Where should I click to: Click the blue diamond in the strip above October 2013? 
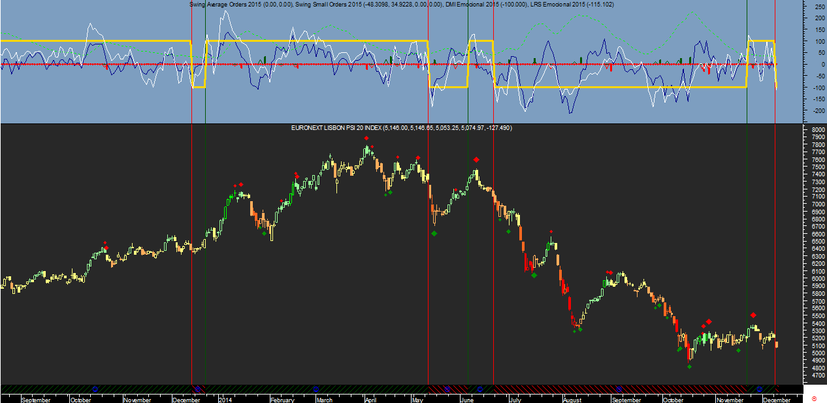pyautogui.click(x=95, y=389)
